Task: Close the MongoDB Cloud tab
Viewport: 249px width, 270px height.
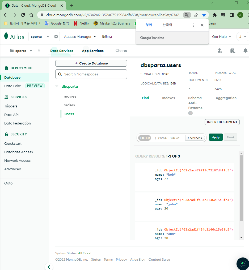Action: 61,6
